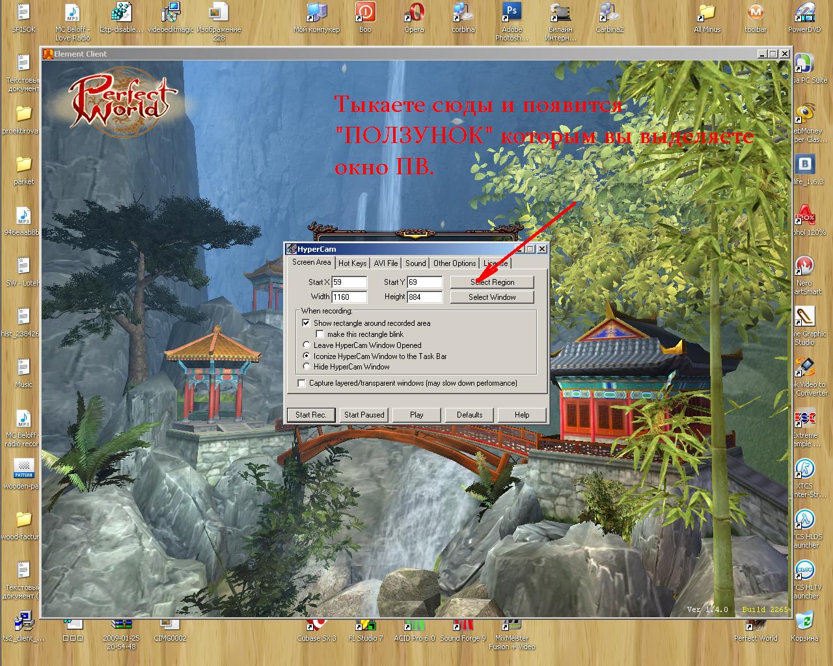Launch ACID Pro 6.0 shortcut
Image resolution: width=833 pixels, height=666 pixels.
414,630
